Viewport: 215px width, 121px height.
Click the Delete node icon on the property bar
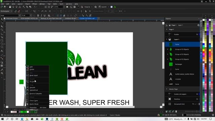coord(19,11)
